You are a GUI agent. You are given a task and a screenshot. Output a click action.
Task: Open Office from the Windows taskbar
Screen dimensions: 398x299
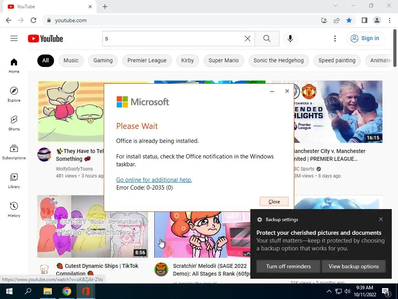click(86, 291)
